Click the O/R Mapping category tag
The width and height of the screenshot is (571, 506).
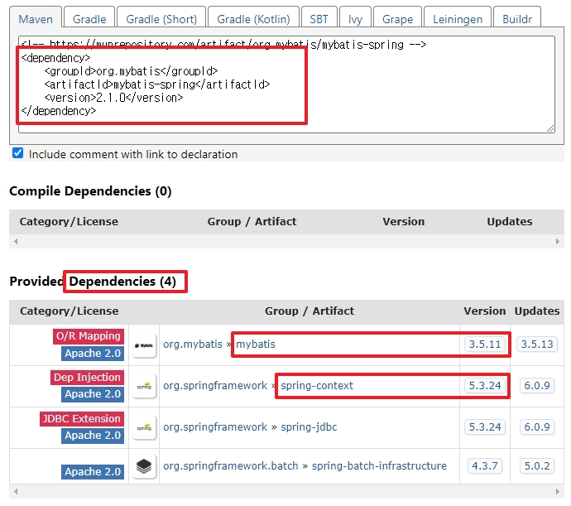coord(89,335)
